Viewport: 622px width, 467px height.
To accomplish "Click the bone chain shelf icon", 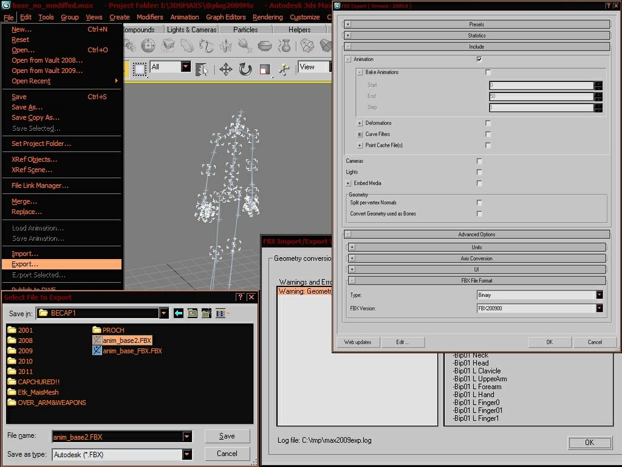I will (x=207, y=46).
